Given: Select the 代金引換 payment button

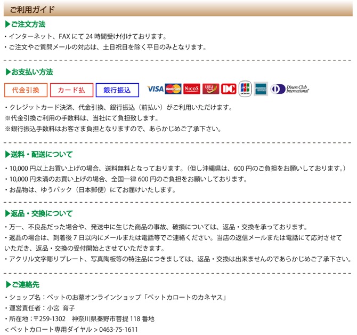Looking at the screenshot, I should pyautogui.click(x=26, y=90).
